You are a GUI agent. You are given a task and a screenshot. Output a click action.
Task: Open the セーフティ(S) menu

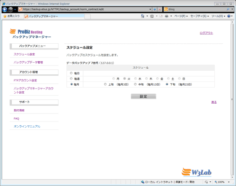click(200, 16)
